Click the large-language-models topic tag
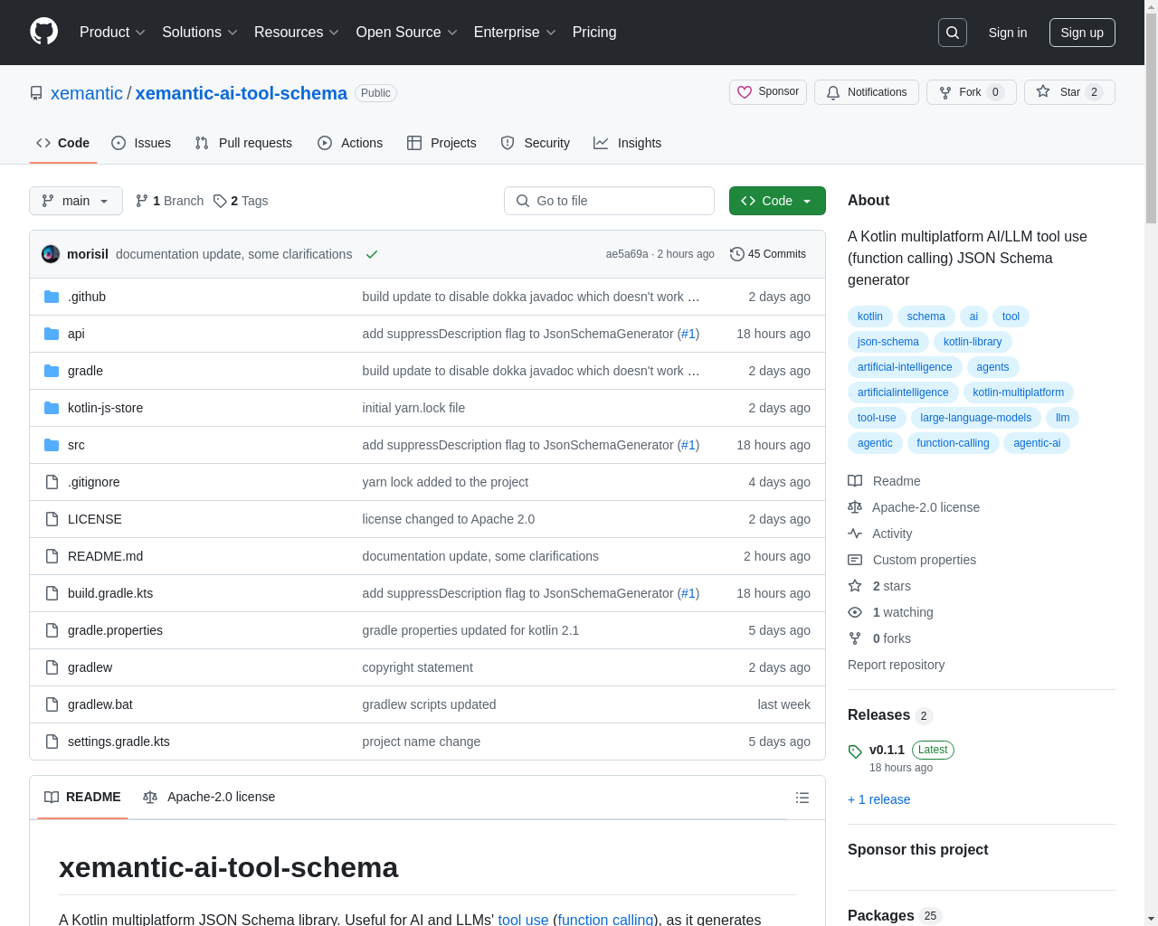The width and height of the screenshot is (1158, 926). click(975, 418)
